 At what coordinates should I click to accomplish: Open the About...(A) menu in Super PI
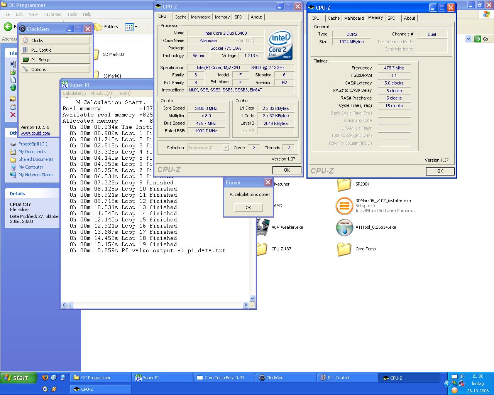(101, 93)
